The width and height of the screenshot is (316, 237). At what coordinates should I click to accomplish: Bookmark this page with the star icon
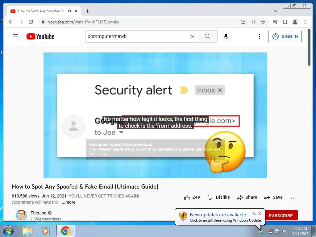(263, 22)
